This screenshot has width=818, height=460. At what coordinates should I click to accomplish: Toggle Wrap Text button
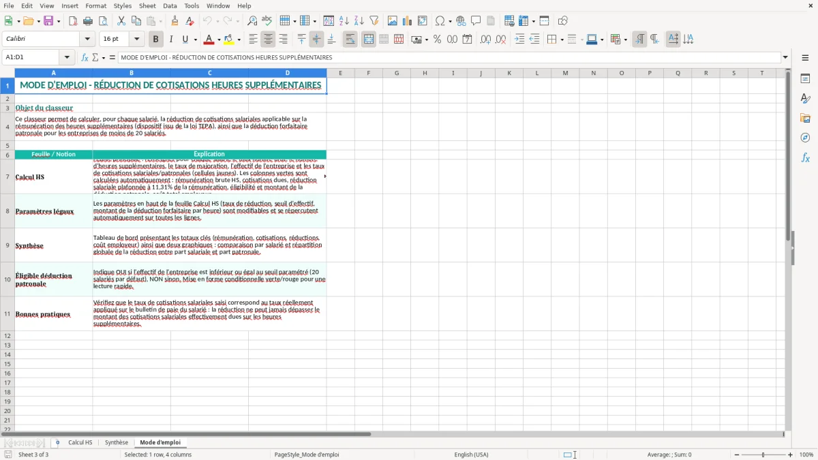pos(350,40)
